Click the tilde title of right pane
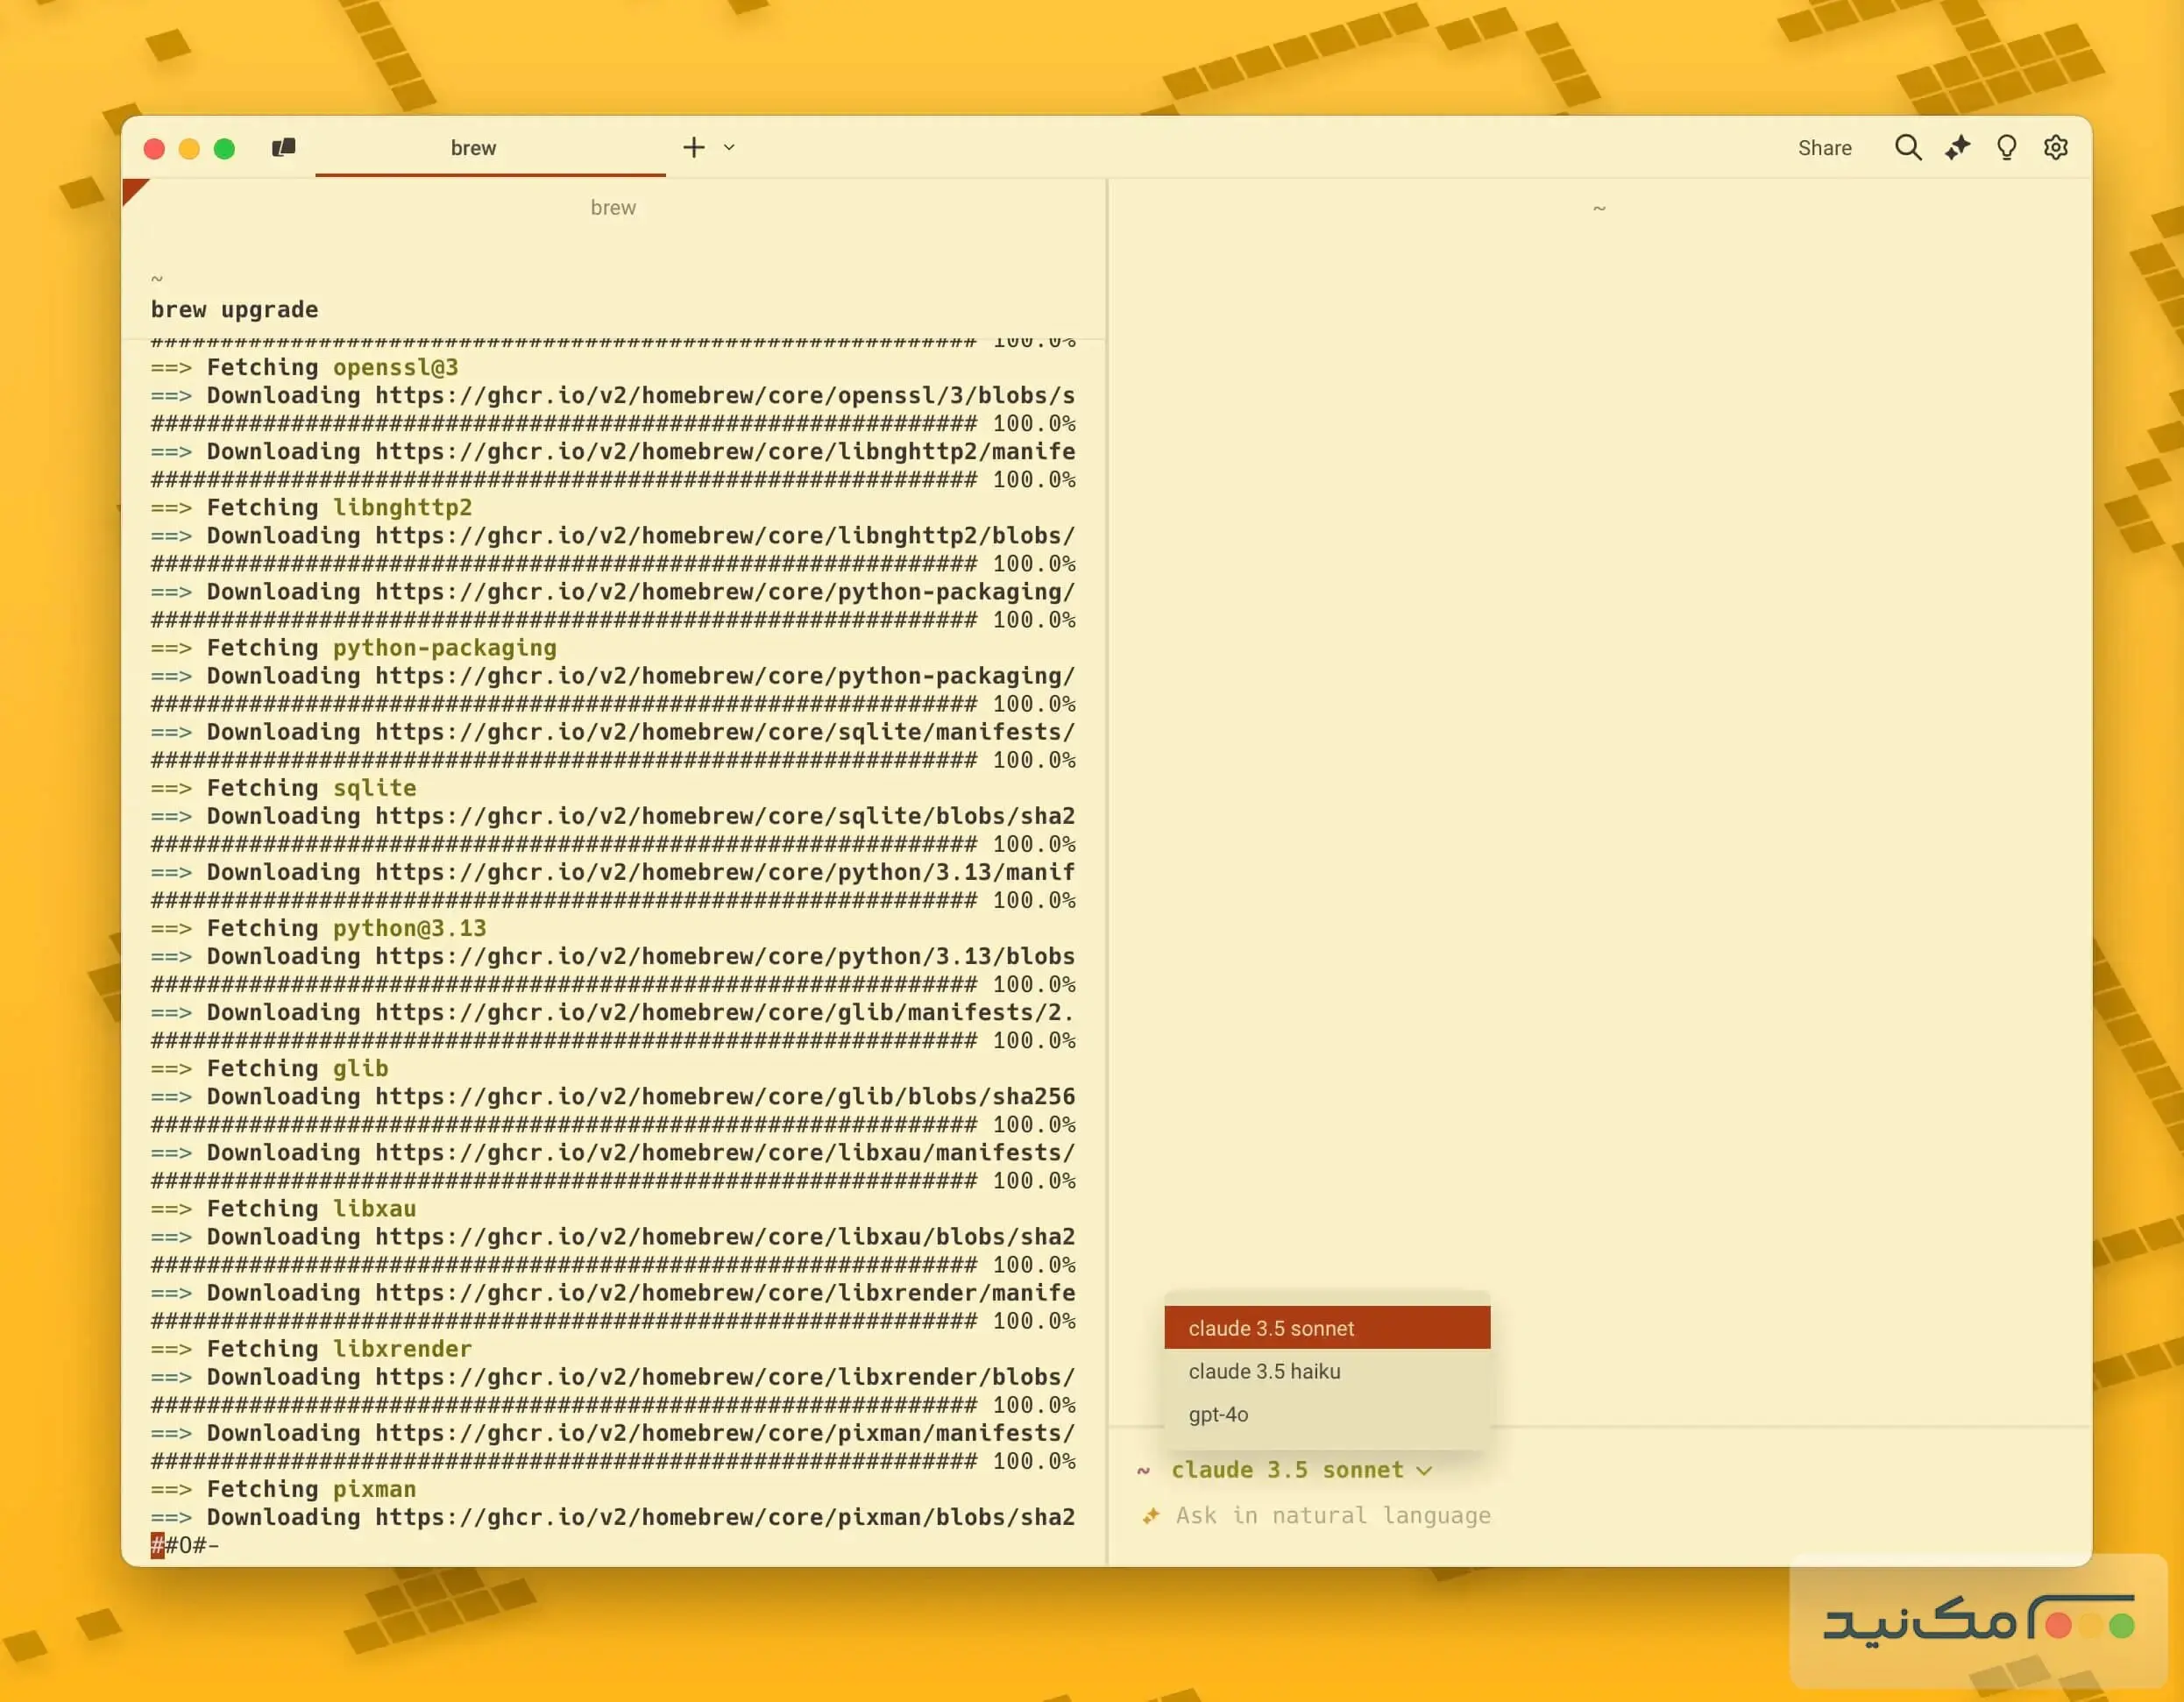2184x1702 pixels. [1599, 208]
